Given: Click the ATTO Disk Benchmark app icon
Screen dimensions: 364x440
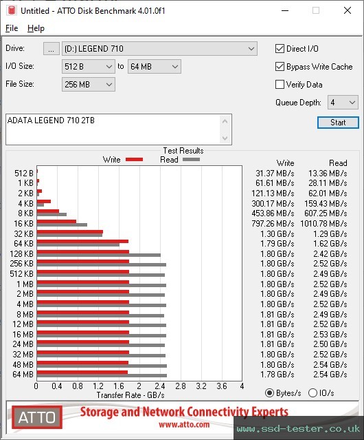Looking at the screenshot, I should click(x=12, y=10).
